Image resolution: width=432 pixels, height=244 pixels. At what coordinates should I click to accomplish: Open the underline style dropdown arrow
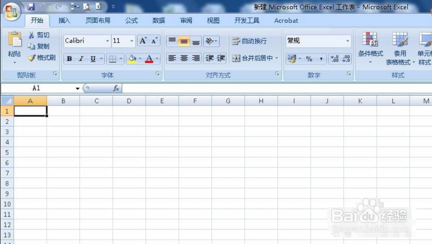coord(102,58)
